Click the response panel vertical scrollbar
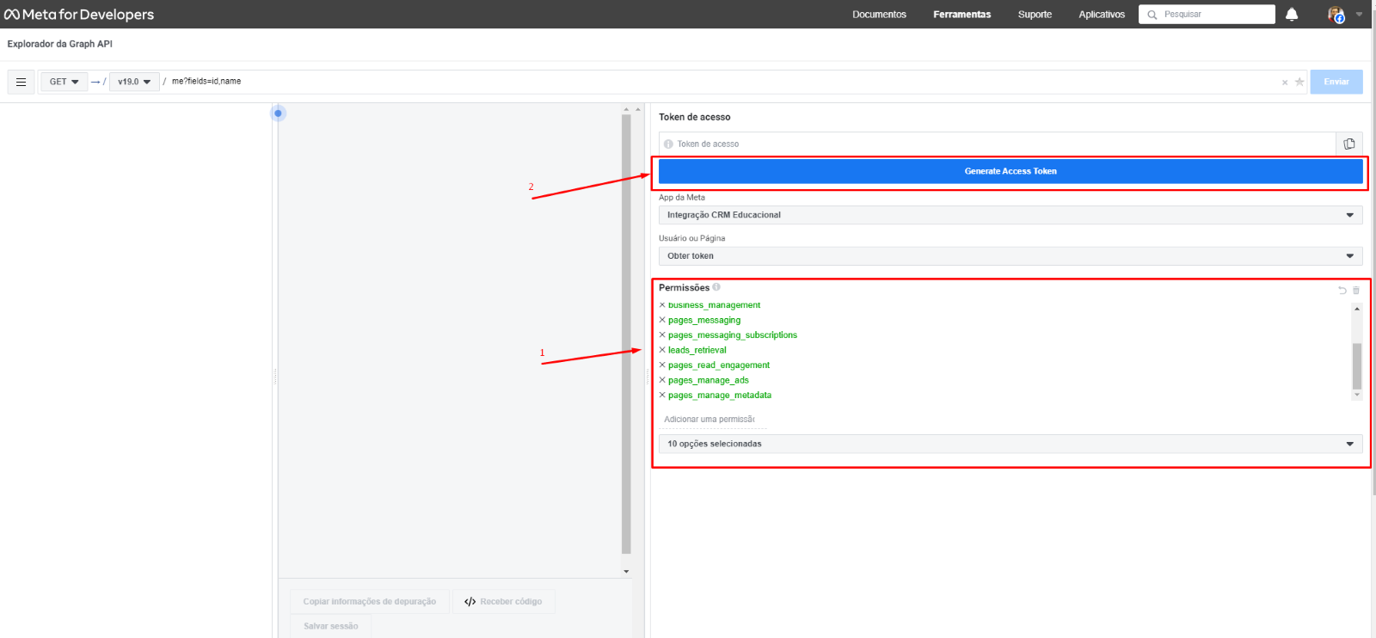 pyautogui.click(x=626, y=334)
